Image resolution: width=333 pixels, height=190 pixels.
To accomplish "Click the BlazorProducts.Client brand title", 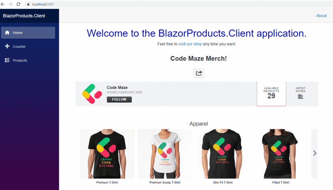I will pos(24,16).
